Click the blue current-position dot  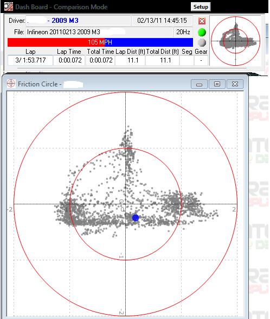point(136,218)
